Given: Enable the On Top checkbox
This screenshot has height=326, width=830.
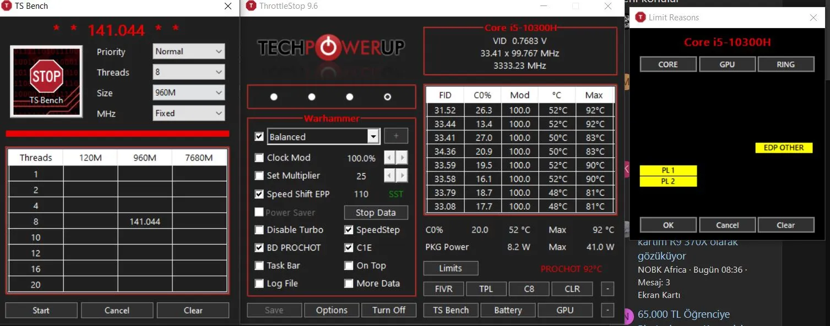Looking at the screenshot, I should click(349, 266).
